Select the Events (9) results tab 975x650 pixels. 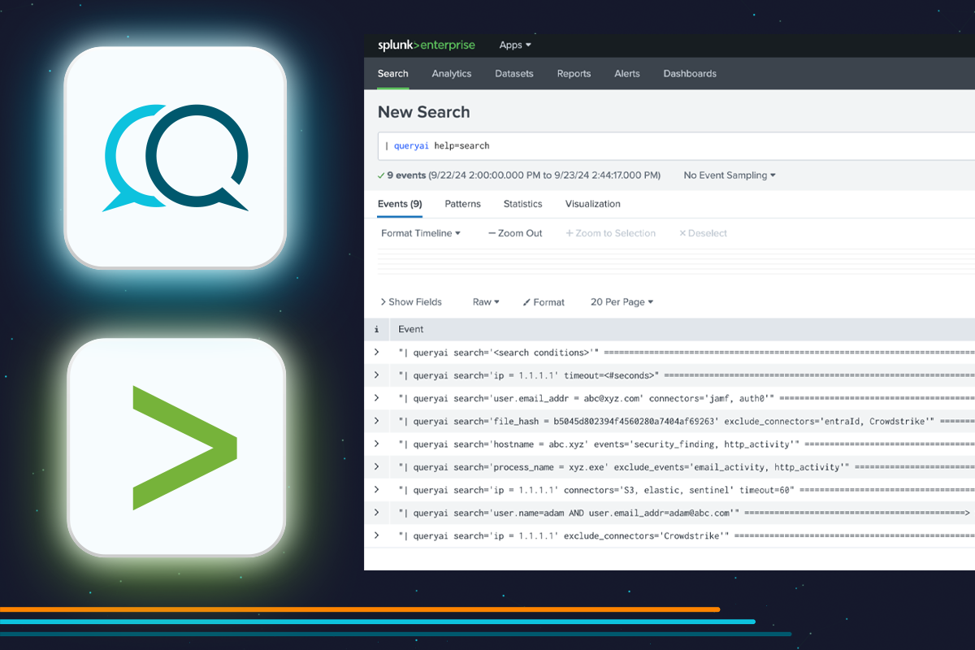pyautogui.click(x=400, y=204)
